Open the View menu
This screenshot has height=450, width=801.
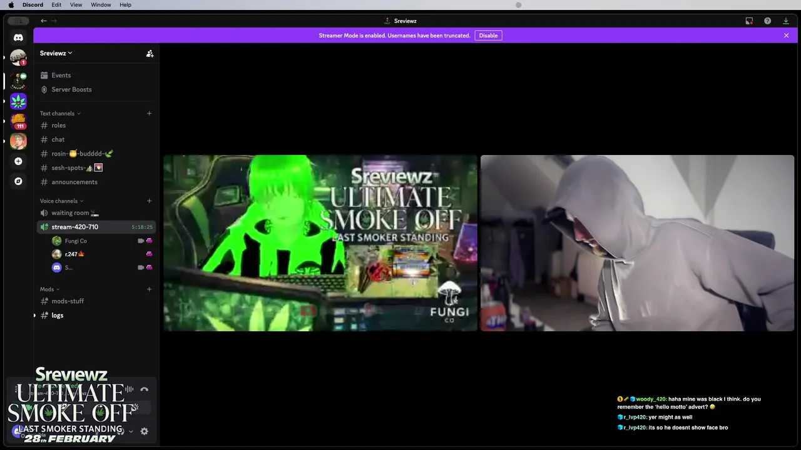(x=76, y=5)
